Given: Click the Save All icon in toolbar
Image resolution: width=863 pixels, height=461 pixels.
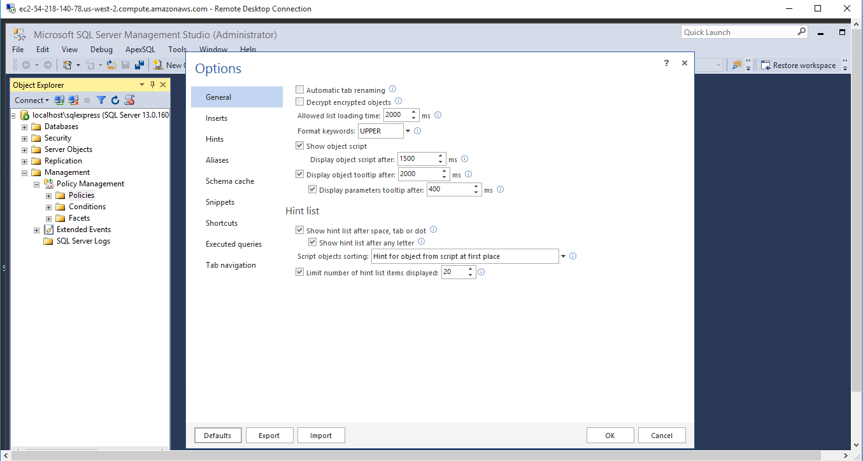Looking at the screenshot, I should click(138, 65).
